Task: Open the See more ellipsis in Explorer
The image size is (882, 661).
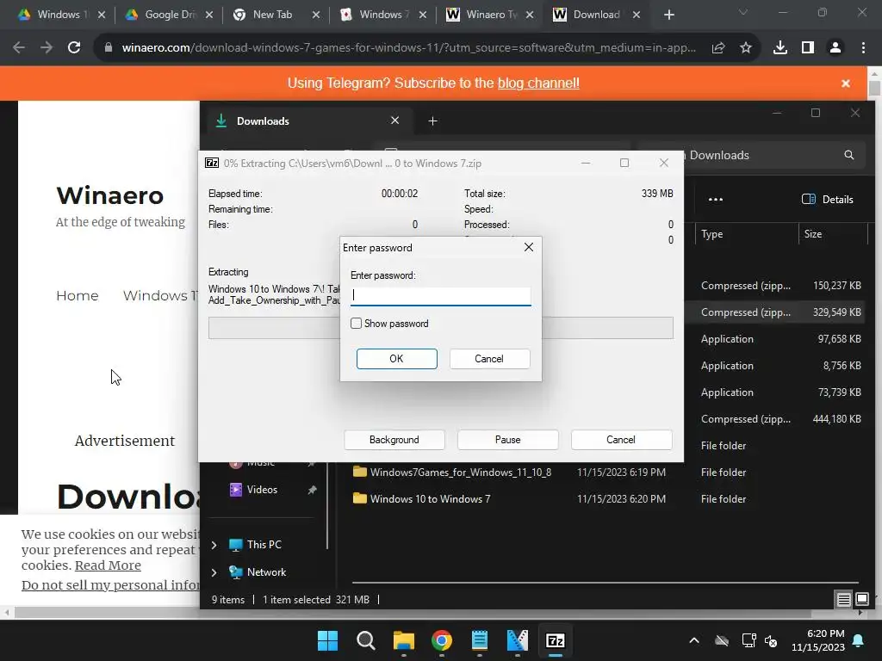Action: 716,200
